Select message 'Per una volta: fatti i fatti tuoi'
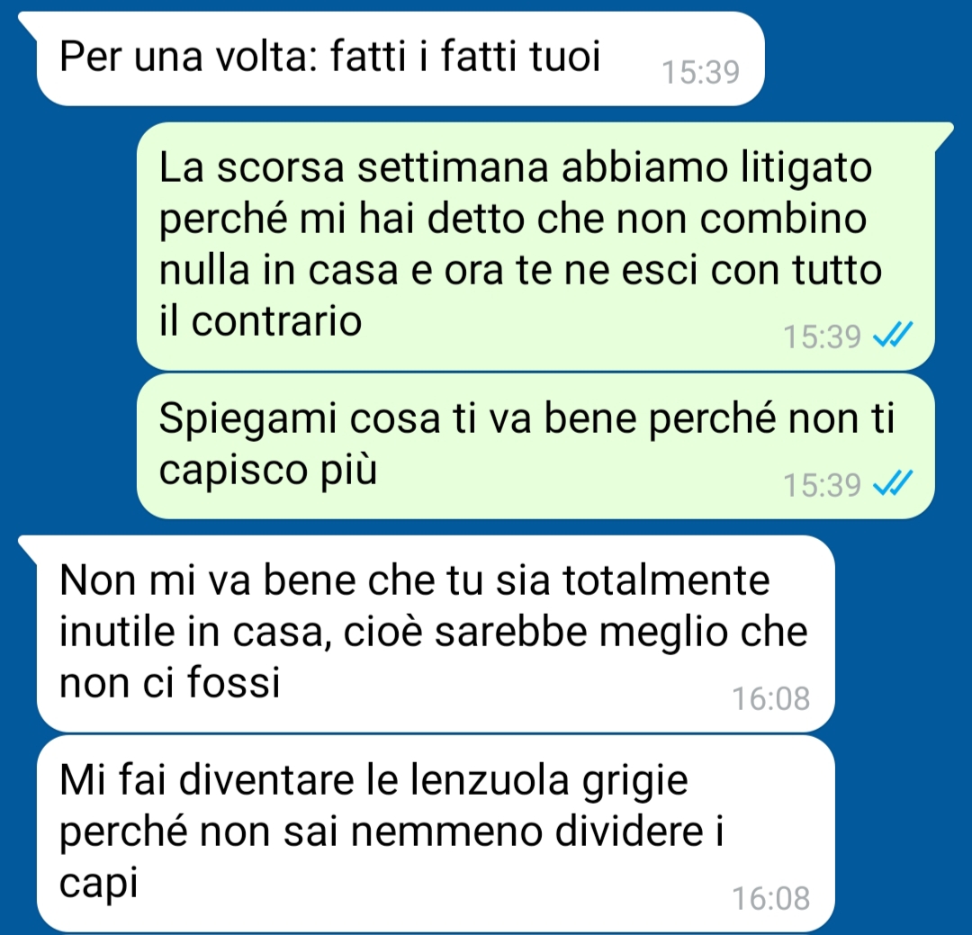The height and width of the screenshot is (935, 972). click(400, 59)
